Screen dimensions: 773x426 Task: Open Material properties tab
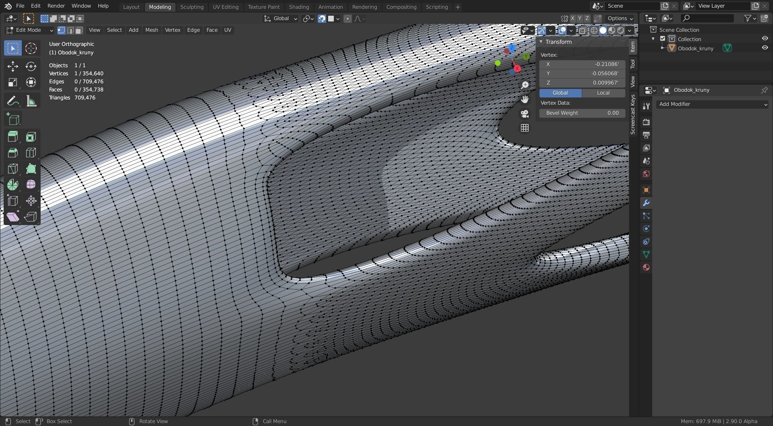coord(646,267)
